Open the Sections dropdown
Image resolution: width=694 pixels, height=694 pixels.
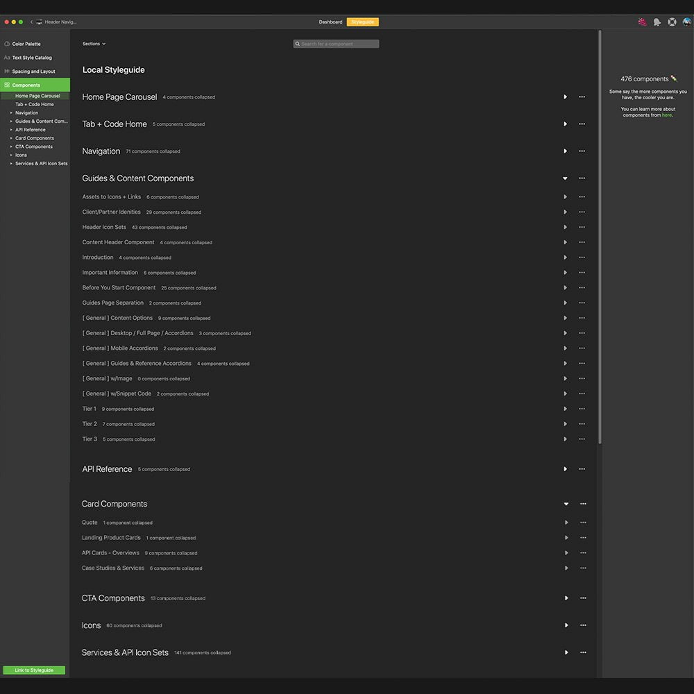coord(94,44)
